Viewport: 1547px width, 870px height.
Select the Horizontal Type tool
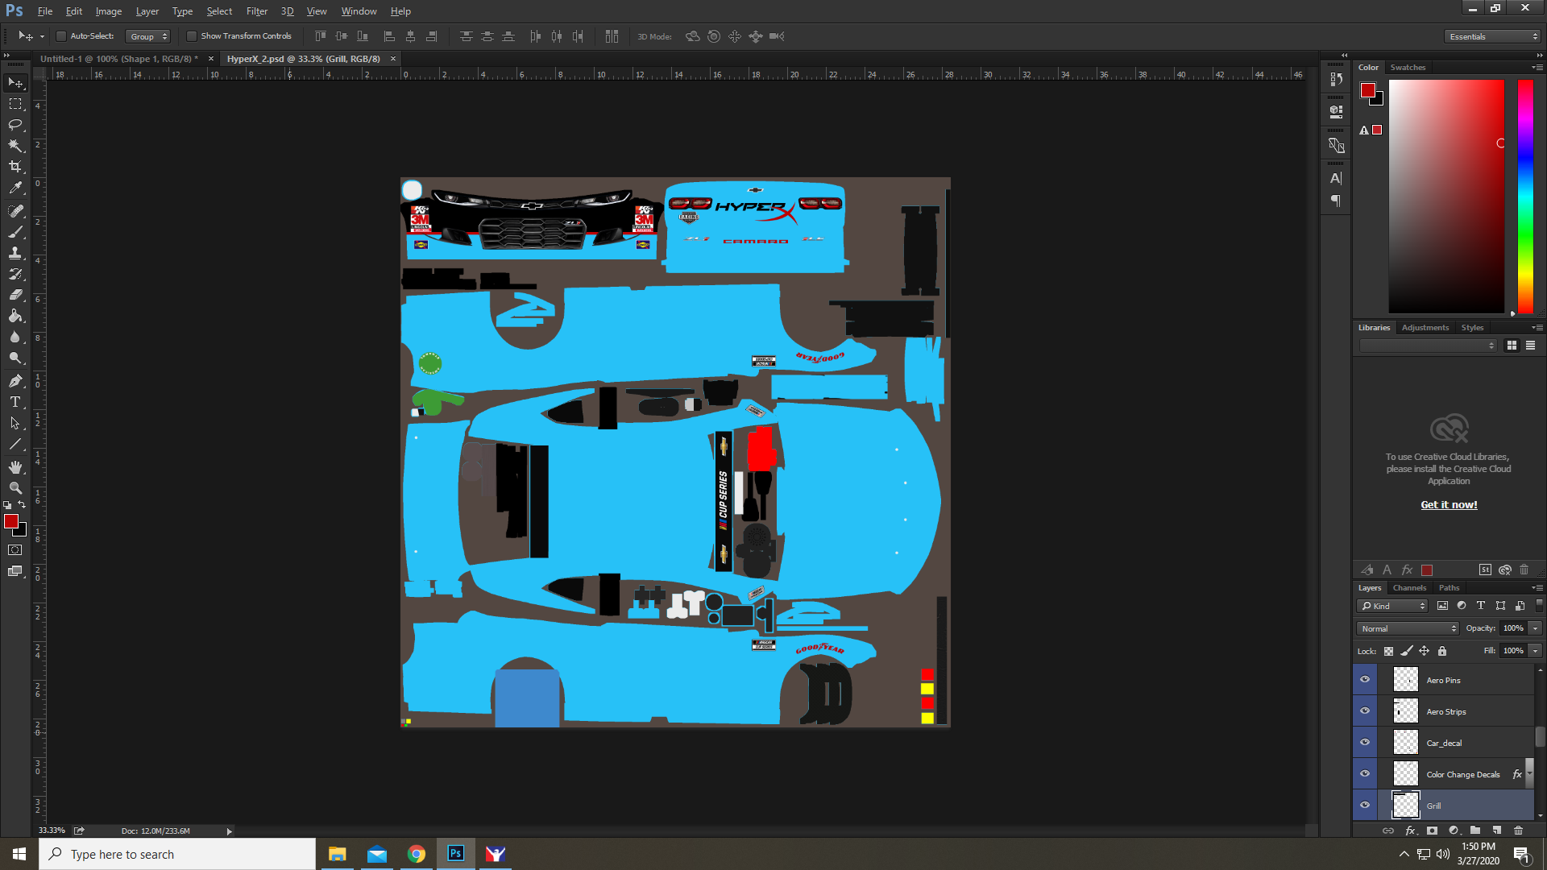click(15, 401)
